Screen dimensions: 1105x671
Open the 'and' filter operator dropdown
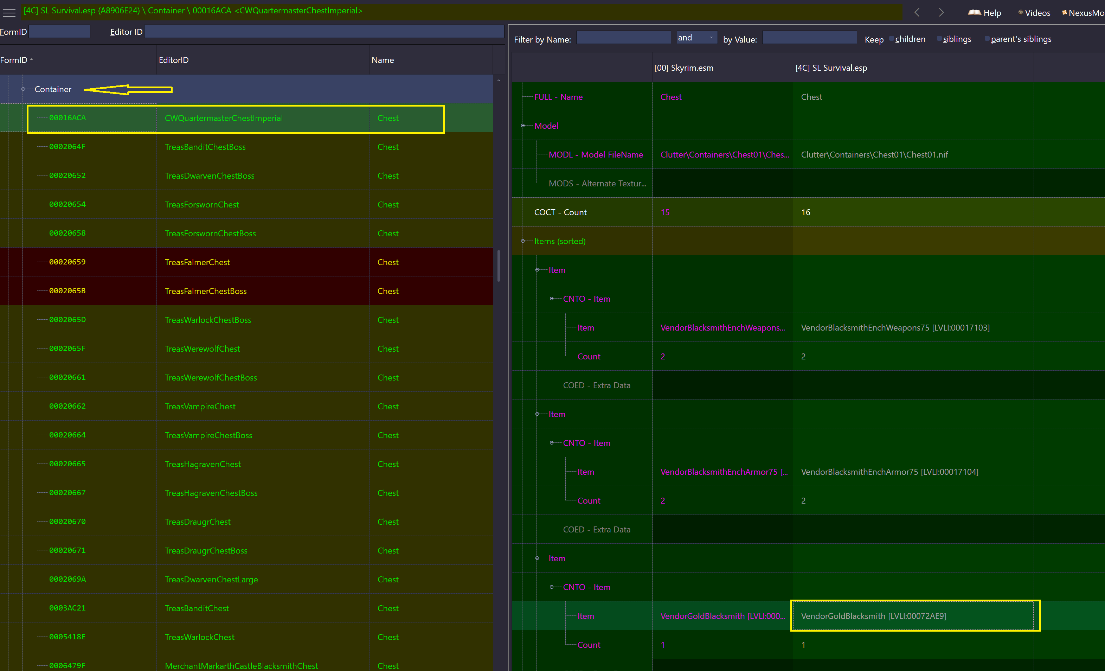point(697,38)
